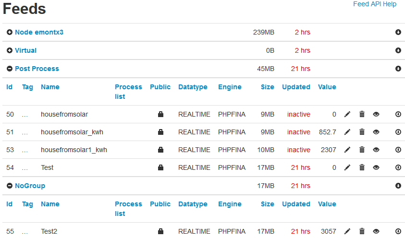
Task: Delete the Test feed using trash icon
Action: 362,167
